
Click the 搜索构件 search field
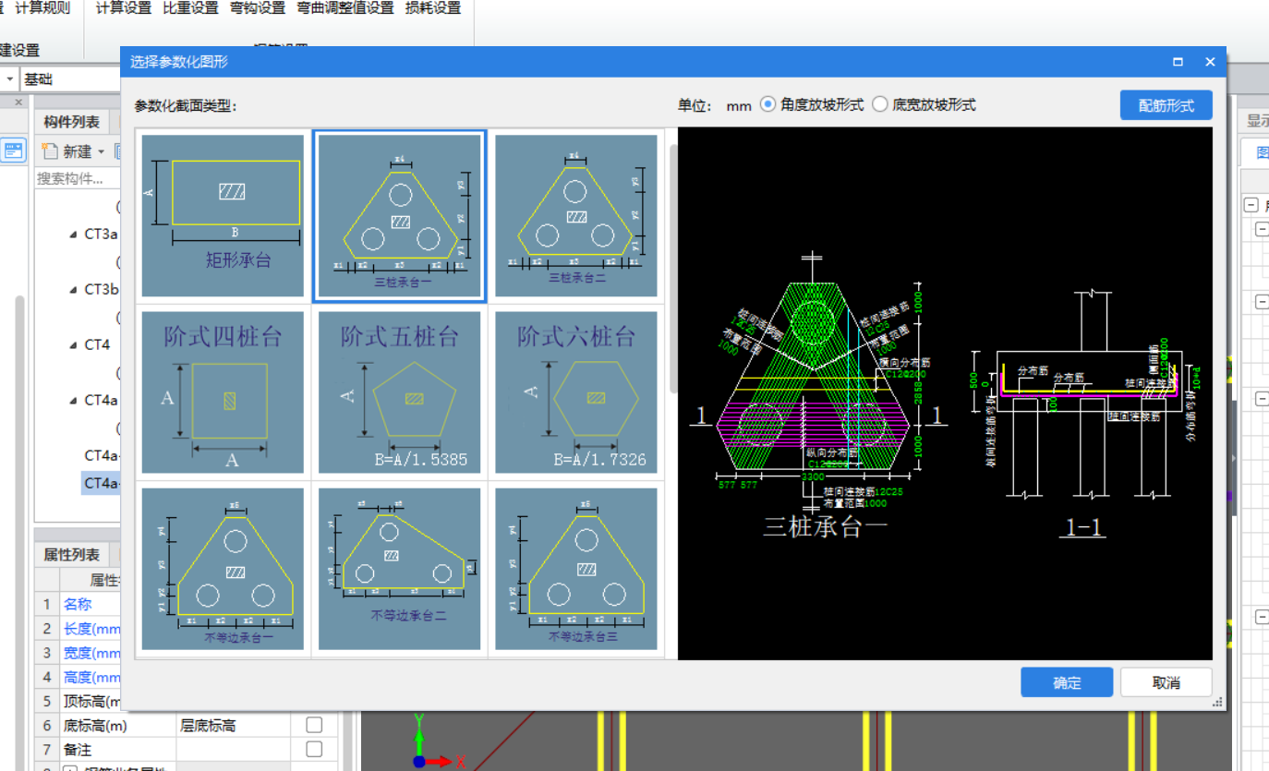point(79,178)
